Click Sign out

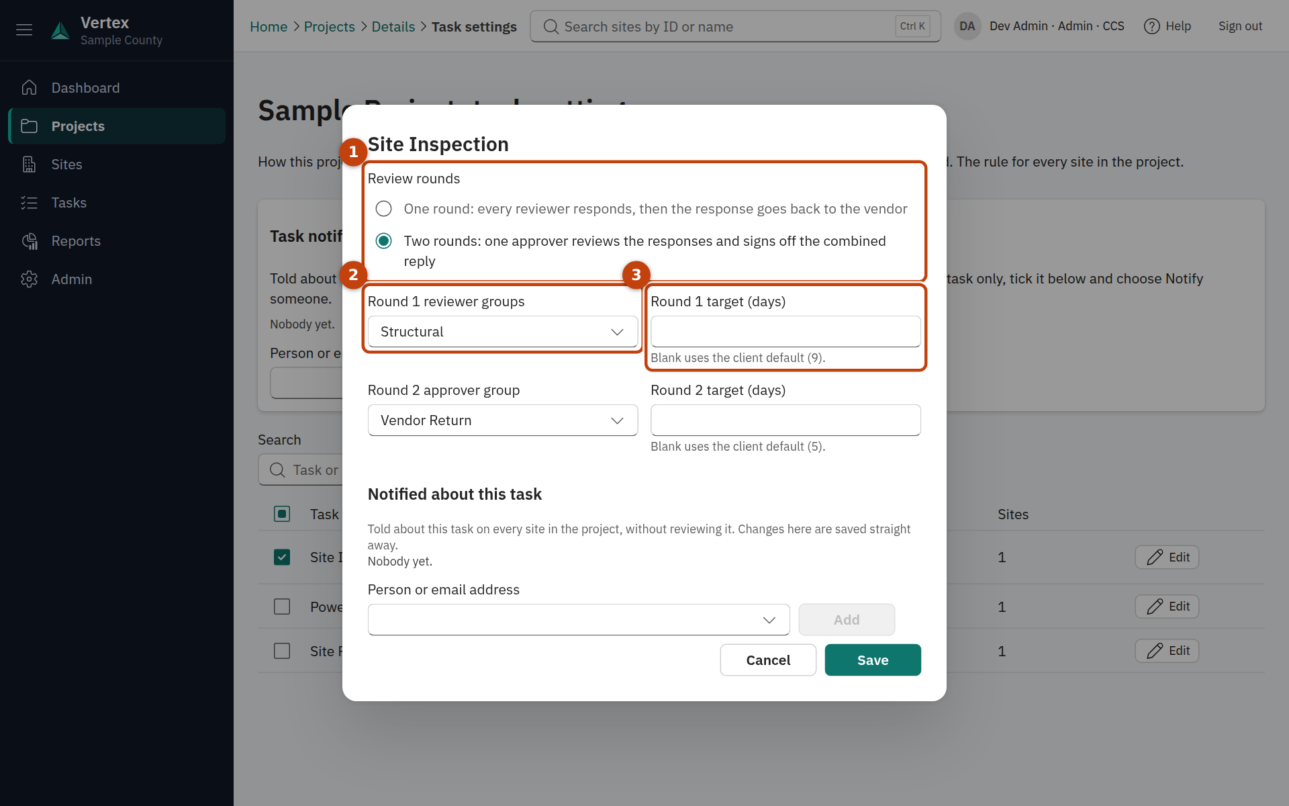click(x=1240, y=26)
